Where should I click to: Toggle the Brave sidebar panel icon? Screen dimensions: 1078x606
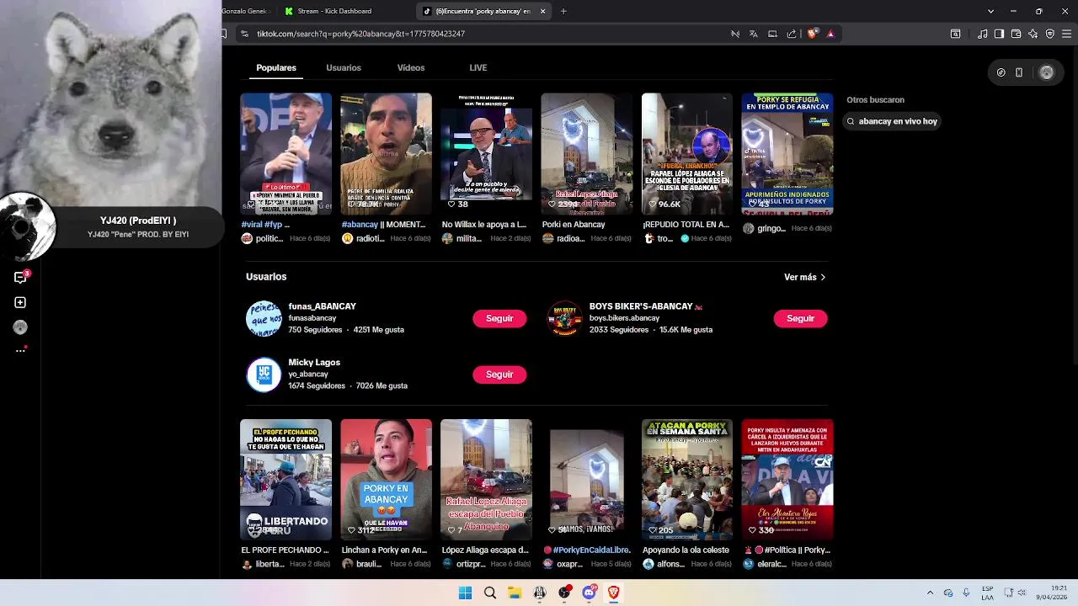tap(999, 34)
